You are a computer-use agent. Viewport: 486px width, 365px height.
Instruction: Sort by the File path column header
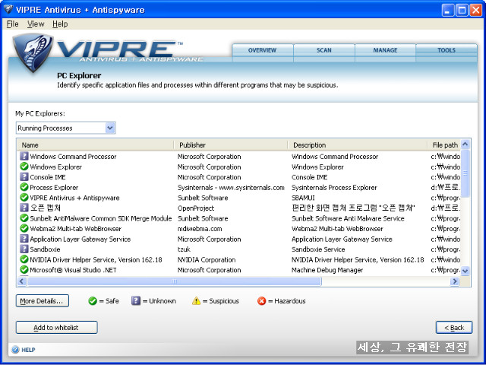tap(445, 145)
